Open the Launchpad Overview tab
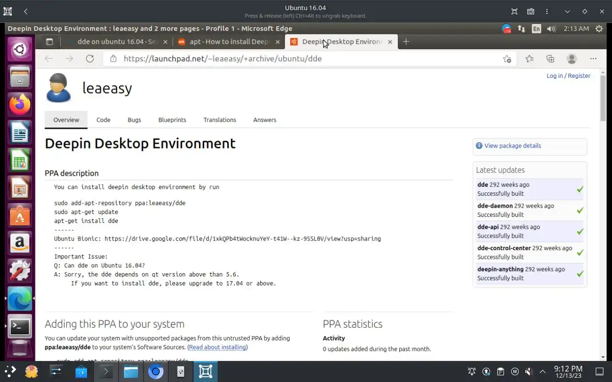The height and width of the screenshot is (382, 612). tap(66, 120)
